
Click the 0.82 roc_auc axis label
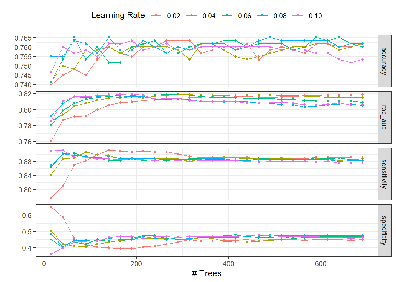click(25, 94)
